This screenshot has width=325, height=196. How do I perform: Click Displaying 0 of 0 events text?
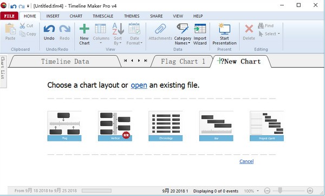pos(216,191)
